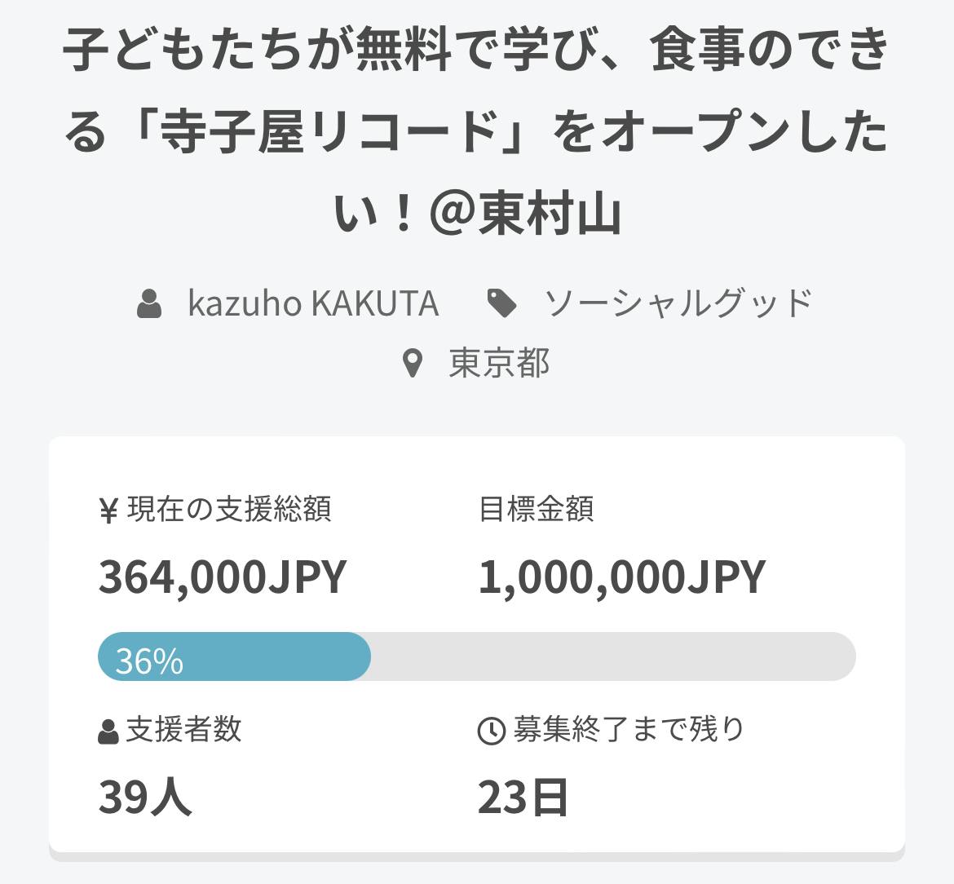
Task: Click the 364,000JPY current funding amount
Action: [x=223, y=577]
